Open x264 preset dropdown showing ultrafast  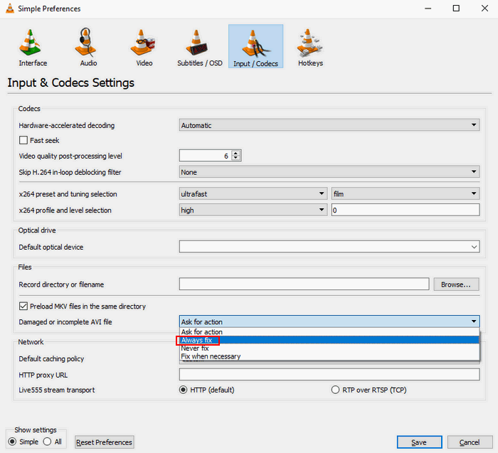click(253, 193)
